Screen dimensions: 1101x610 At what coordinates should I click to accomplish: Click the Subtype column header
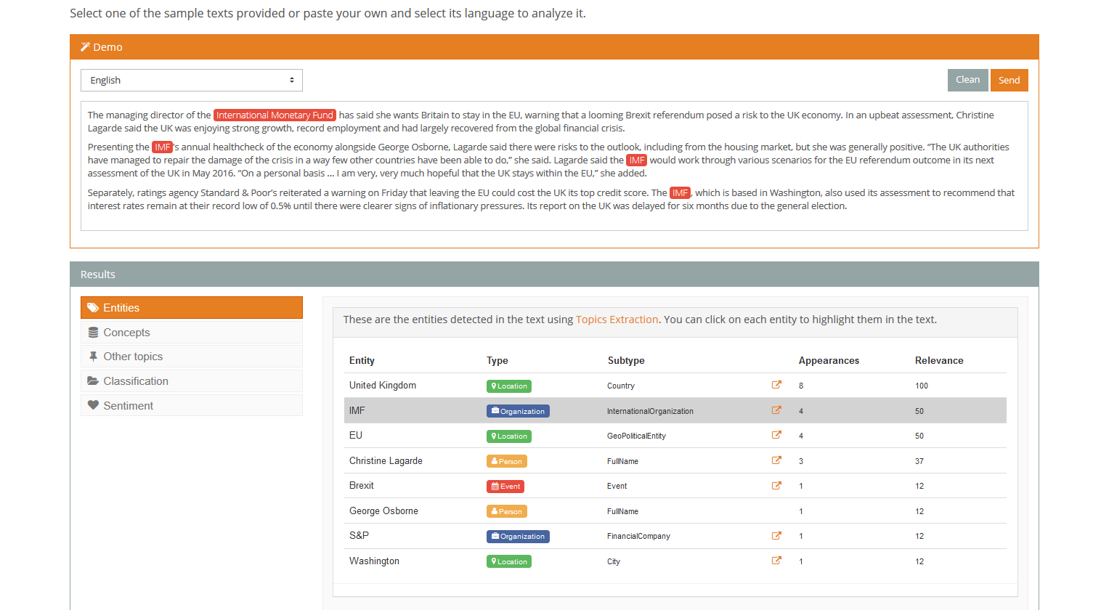[626, 361]
